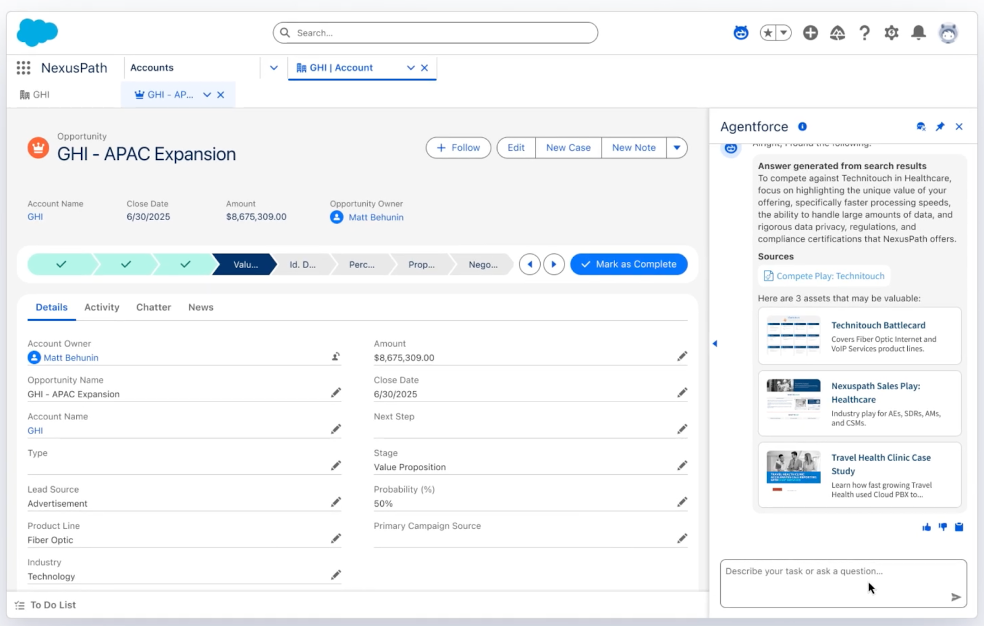Open the Technitouch Battlecard thumbnail
Screen dimensions: 984x626
pyautogui.click(x=793, y=336)
